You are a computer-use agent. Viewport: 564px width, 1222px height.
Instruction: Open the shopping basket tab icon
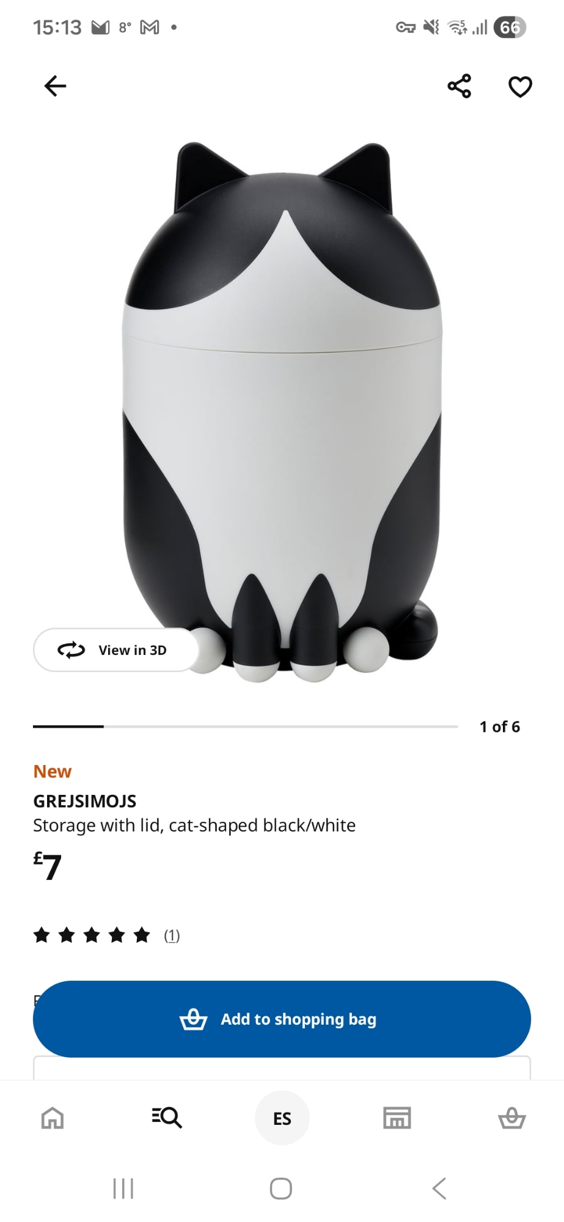[512, 1118]
